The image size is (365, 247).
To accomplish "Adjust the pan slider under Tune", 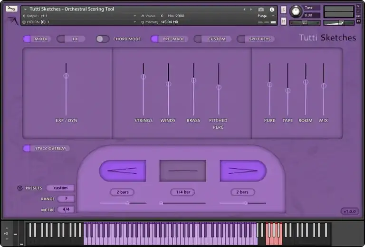I will (305, 23).
